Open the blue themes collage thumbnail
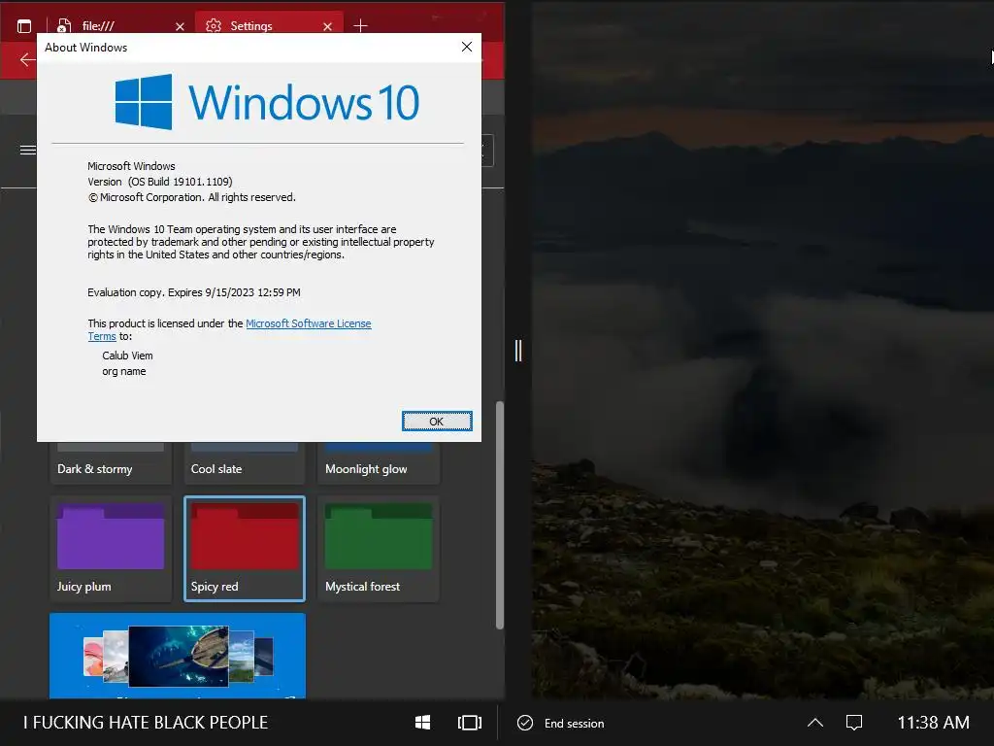This screenshot has height=746, width=994. tap(178, 656)
